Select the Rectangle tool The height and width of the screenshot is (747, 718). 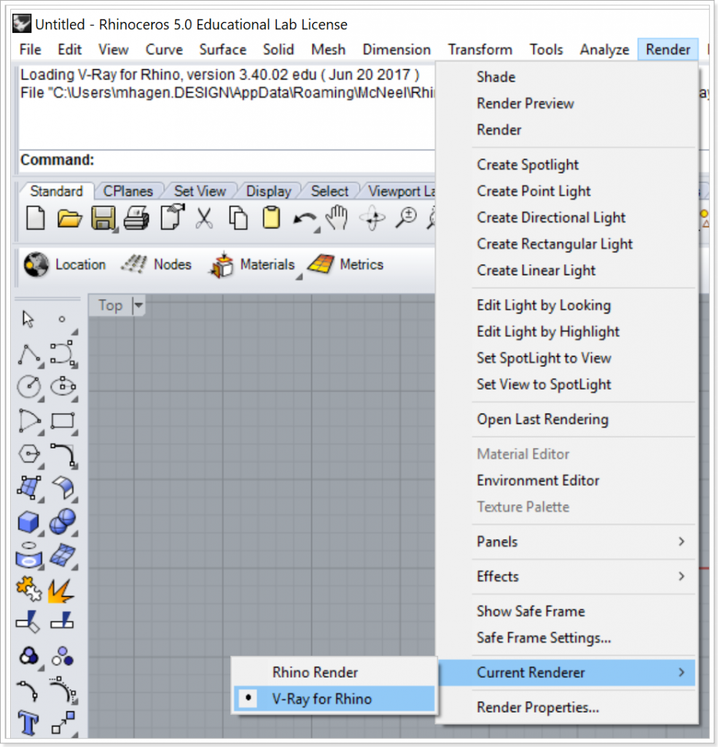63,421
